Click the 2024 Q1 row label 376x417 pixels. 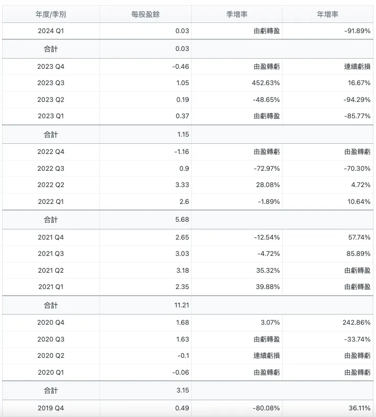pyautogui.click(x=51, y=31)
